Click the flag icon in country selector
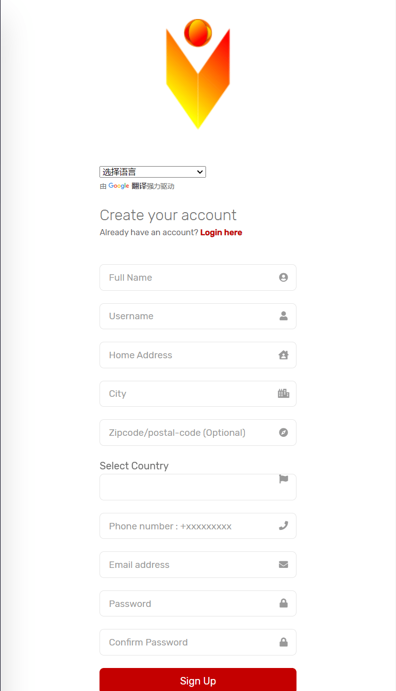396x691 pixels. pos(283,479)
